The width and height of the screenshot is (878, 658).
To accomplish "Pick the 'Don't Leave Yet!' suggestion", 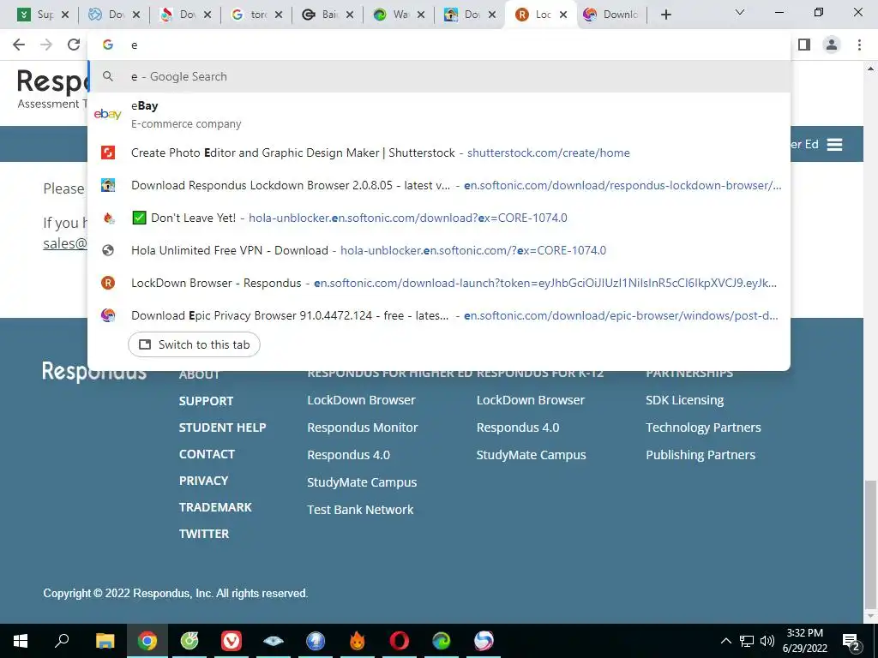I will (439, 218).
